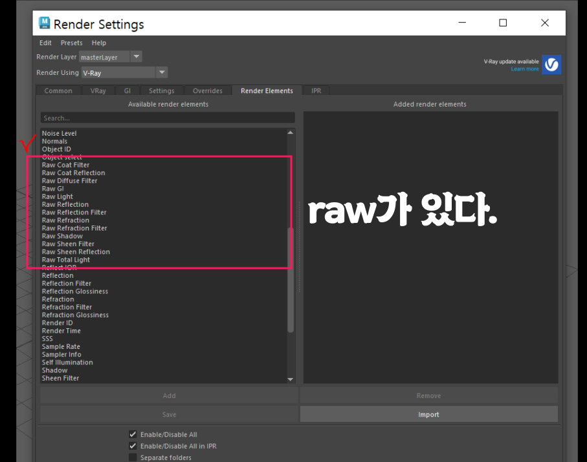Switch to the VRay tab
The width and height of the screenshot is (587, 462).
click(98, 91)
